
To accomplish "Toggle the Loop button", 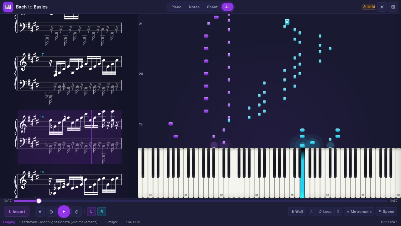I will pos(325,212).
